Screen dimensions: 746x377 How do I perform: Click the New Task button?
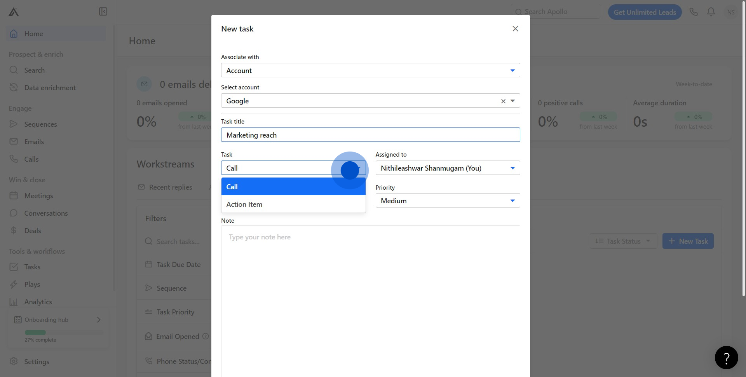pos(688,241)
